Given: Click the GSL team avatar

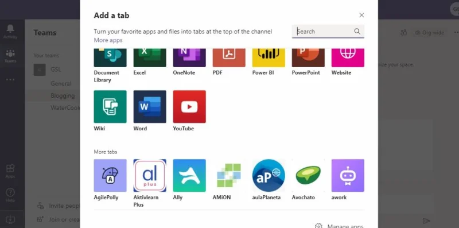Looking at the screenshot, I should 40,69.
